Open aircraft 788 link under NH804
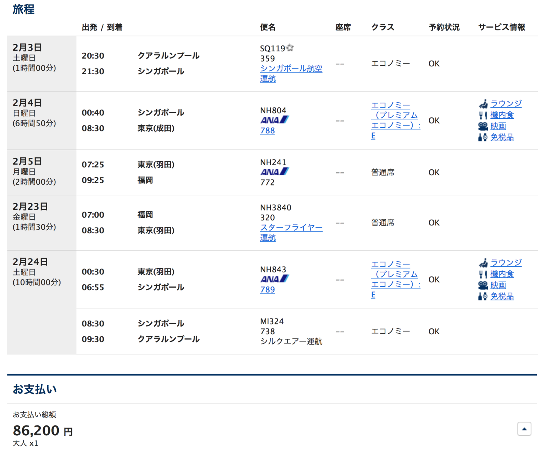 (267, 131)
